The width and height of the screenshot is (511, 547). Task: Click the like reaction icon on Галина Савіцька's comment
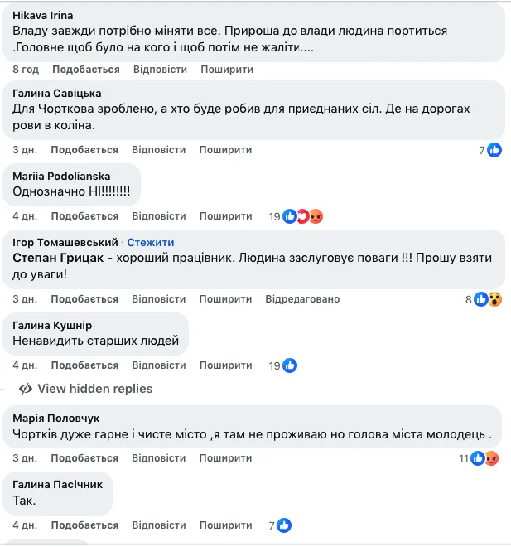coord(494,150)
